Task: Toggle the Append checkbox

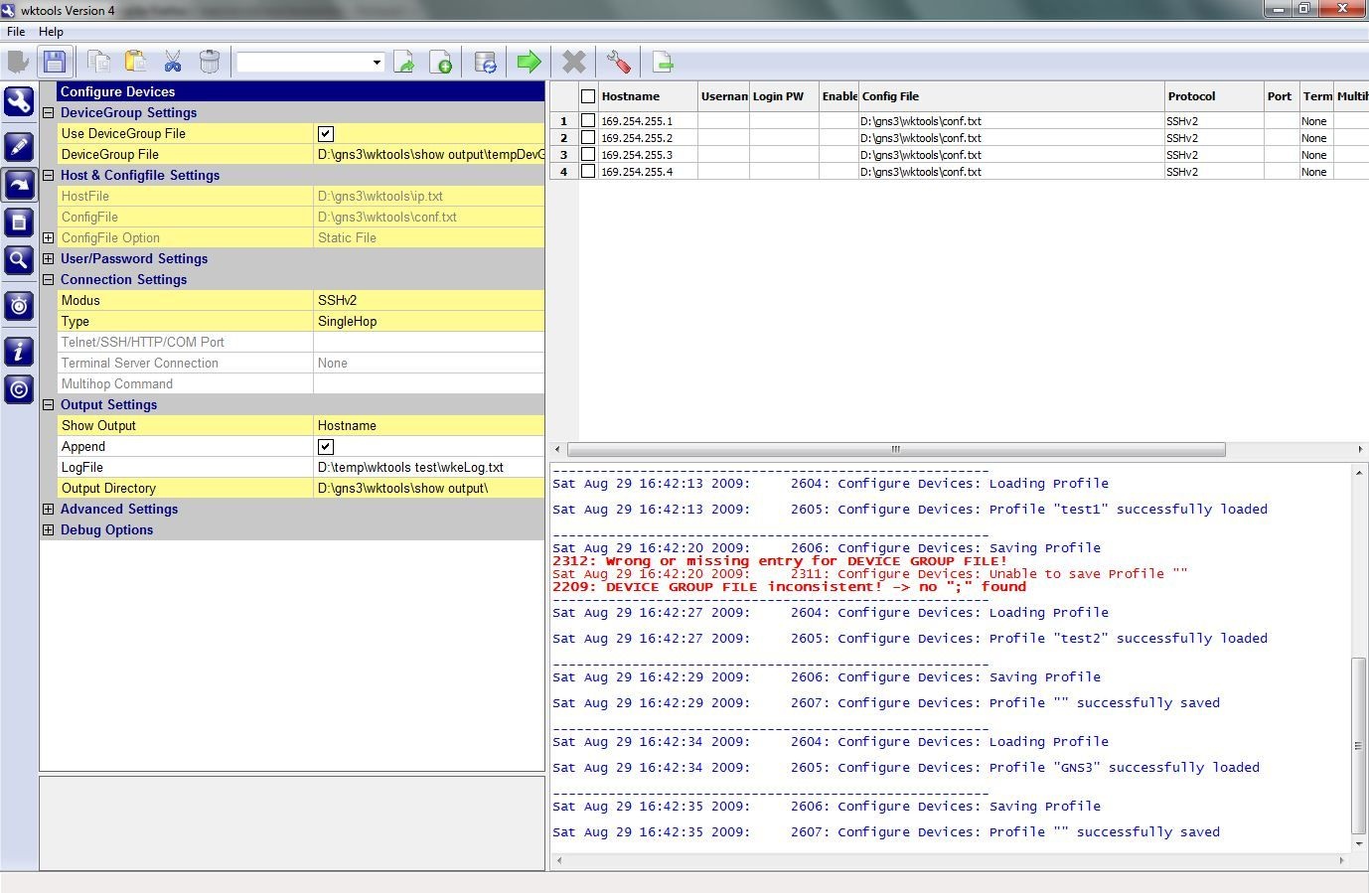Action: (326, 447)
